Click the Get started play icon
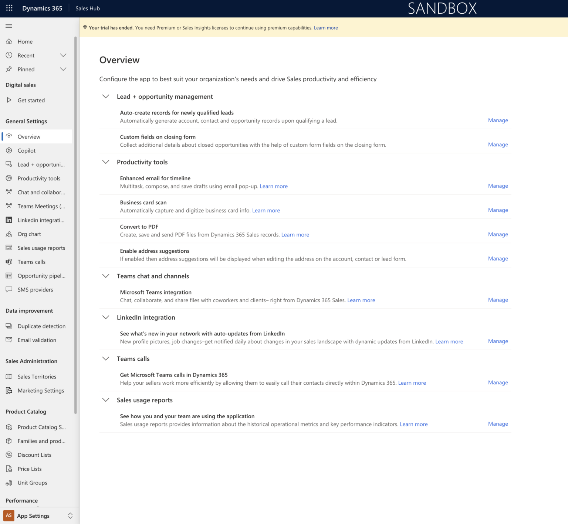This screenshot has width=568, height=524. (x=9, y=100)
